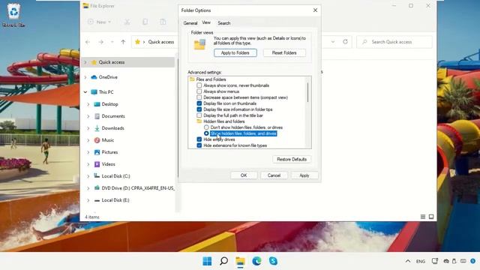
Task: Open the address bar history dropdown
Action: (333, 42)
